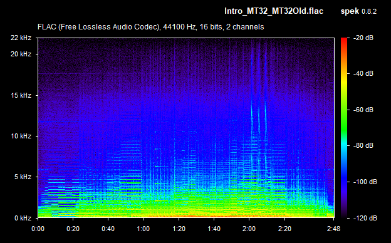Image resolution: width=391 pixels, height=243 pixels.
Task: Select the 0:00 time marker
Action: pos(38,229)
